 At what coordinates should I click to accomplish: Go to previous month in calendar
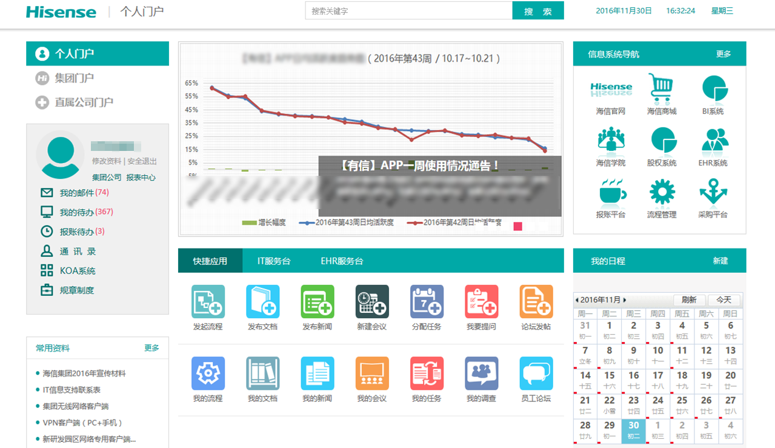pyautogui.click(x=577, y=300)
